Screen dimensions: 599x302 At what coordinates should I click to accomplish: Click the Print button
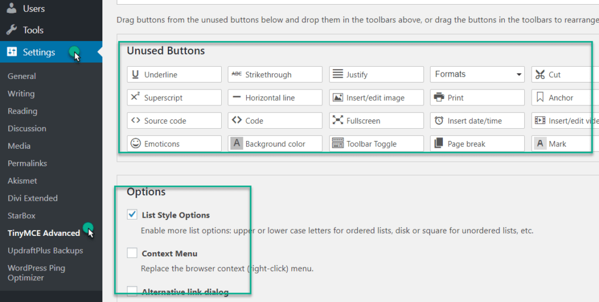[477, 98]
